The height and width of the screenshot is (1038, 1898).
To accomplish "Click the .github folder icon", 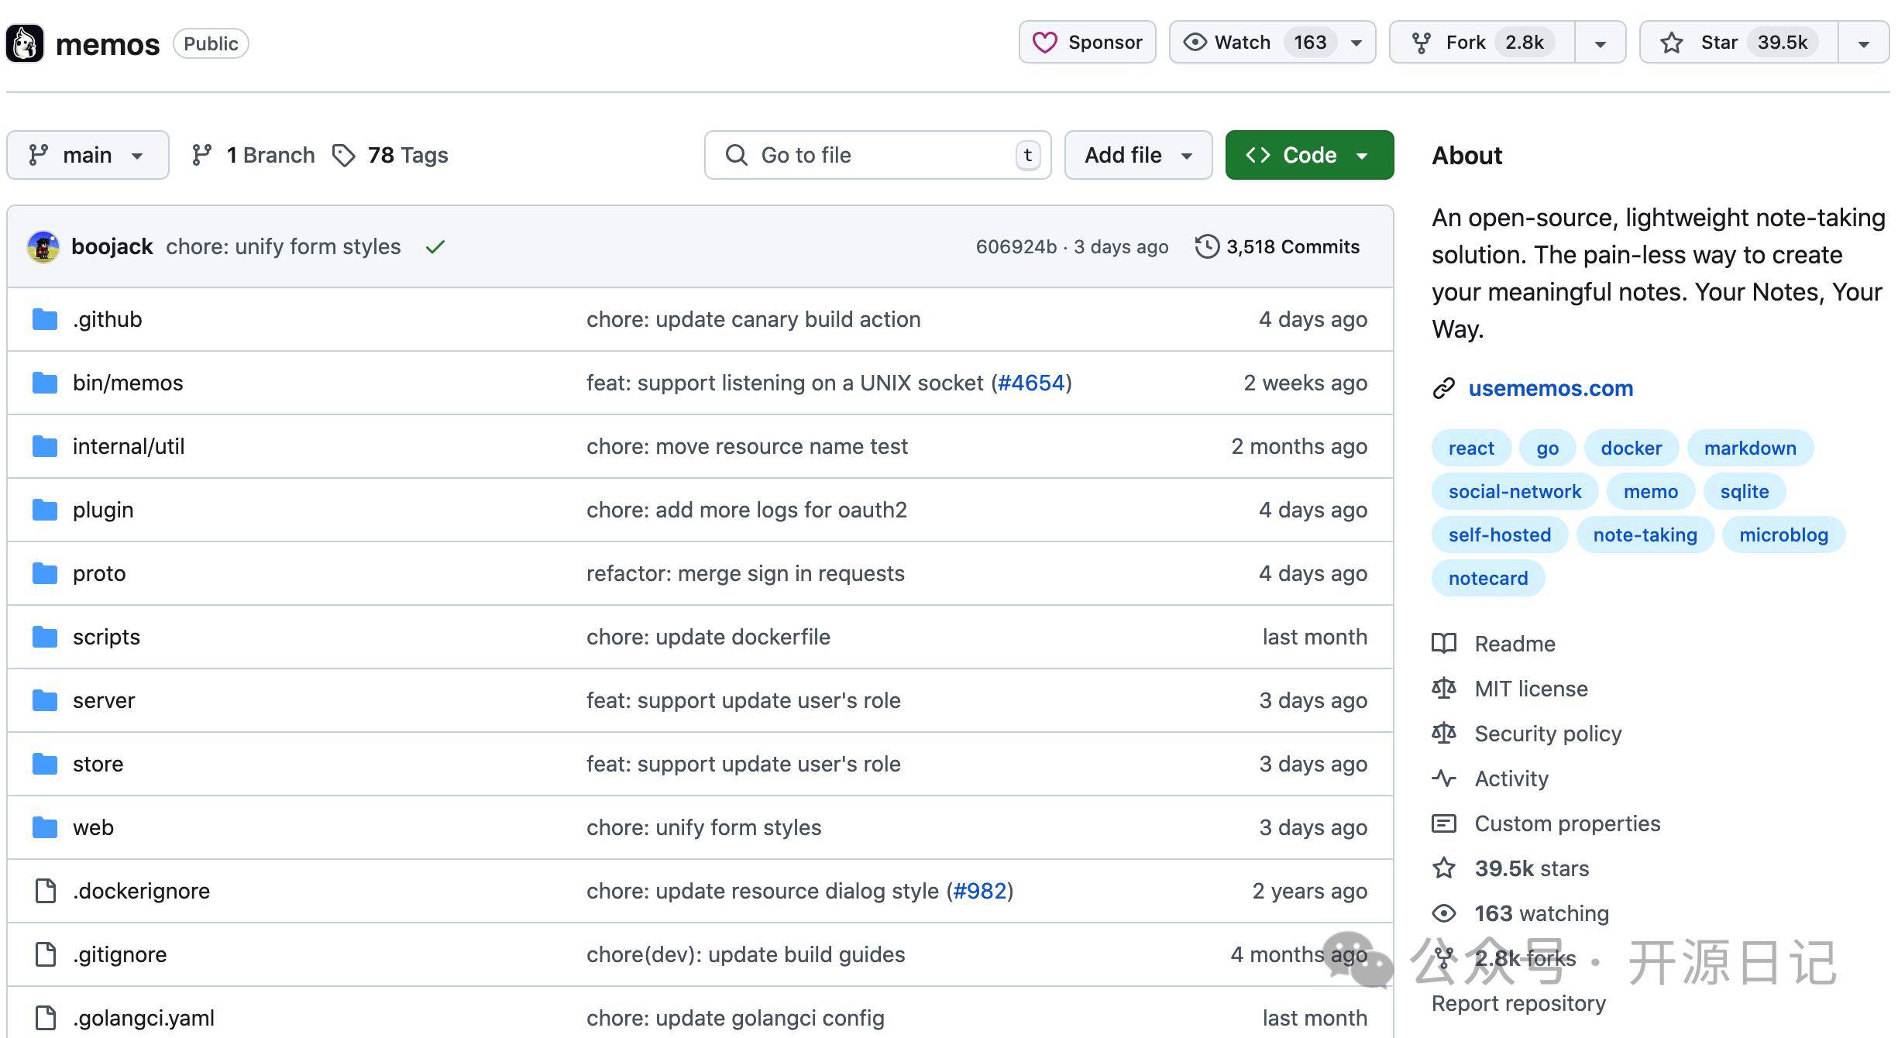I will [x=45, y=319].
